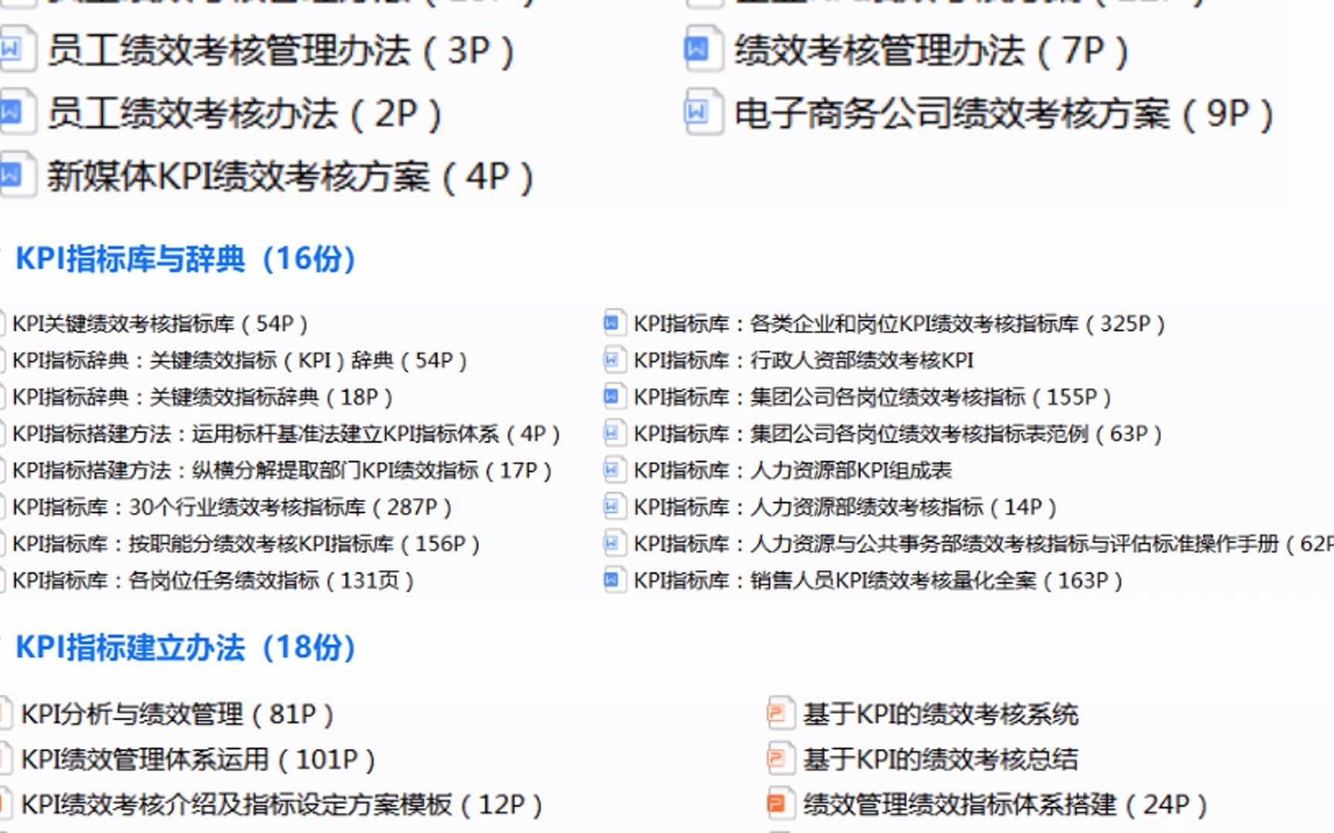Click file icon beside 行政人资部绩效考核KPI

pyautogui.click(x=614, y=360)
